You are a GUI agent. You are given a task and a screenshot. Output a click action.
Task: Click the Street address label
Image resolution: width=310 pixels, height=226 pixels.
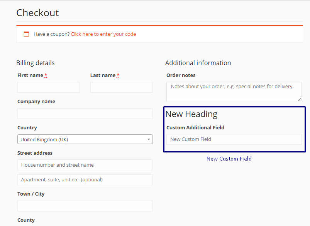click(x=35, y=153)
